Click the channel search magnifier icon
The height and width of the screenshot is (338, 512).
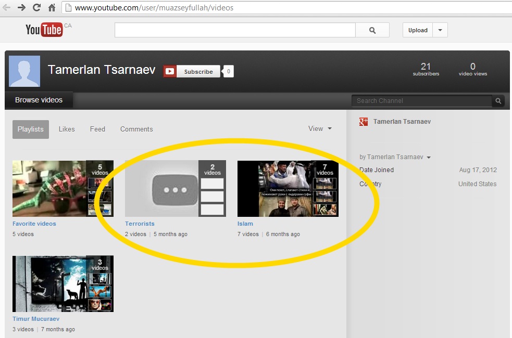[x=498, y=101]
